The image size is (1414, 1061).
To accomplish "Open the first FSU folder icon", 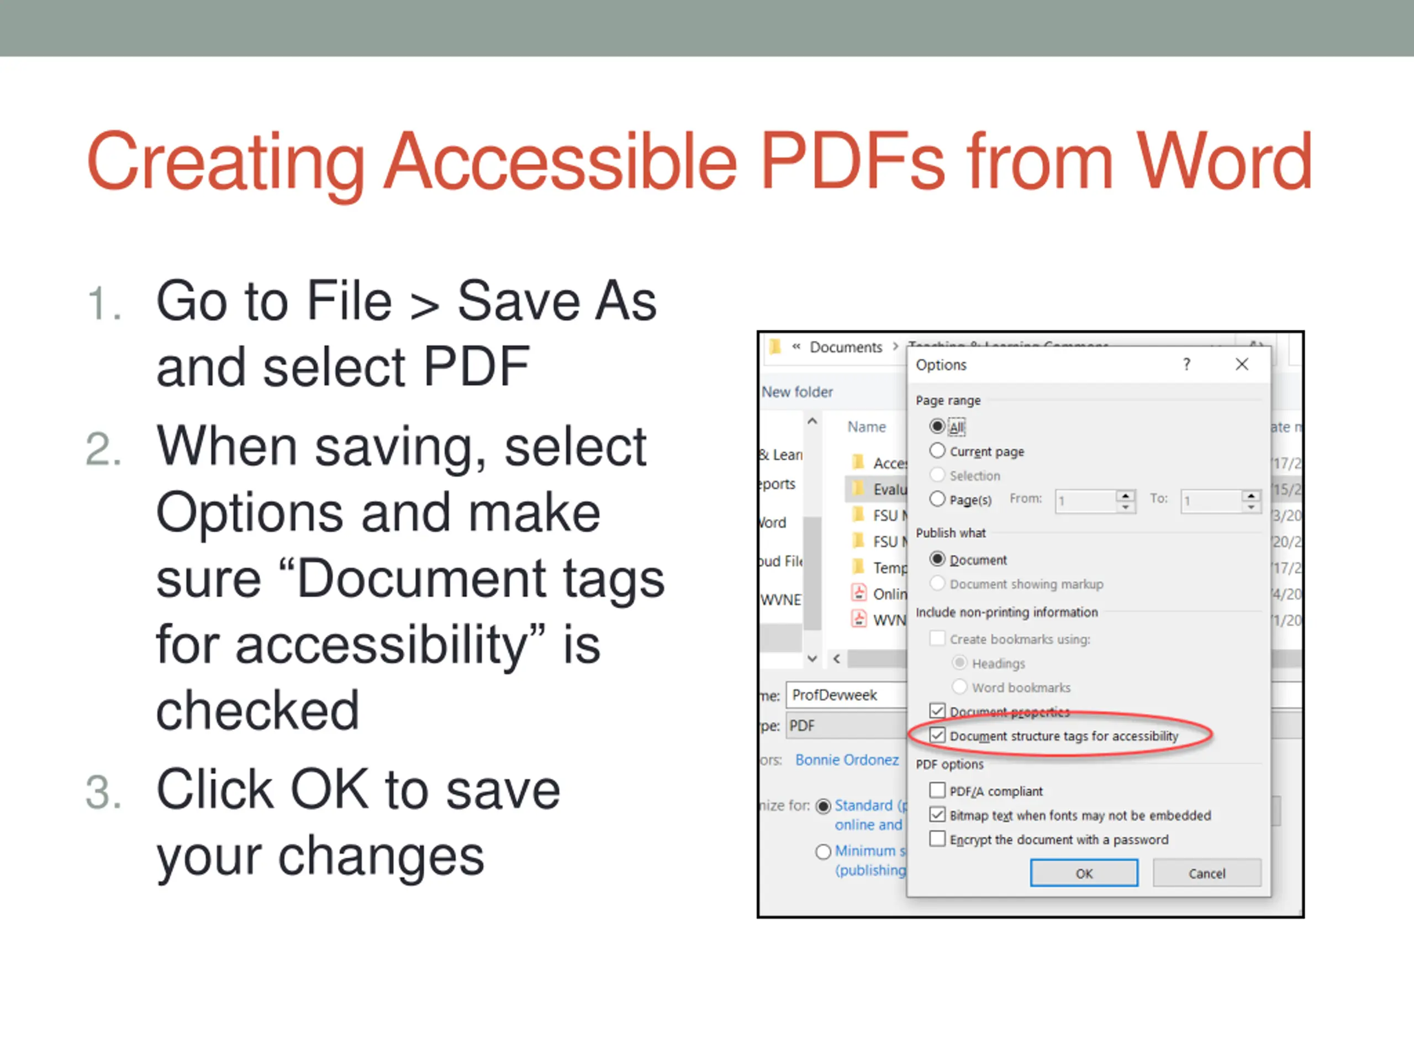I will coord(858,514).
